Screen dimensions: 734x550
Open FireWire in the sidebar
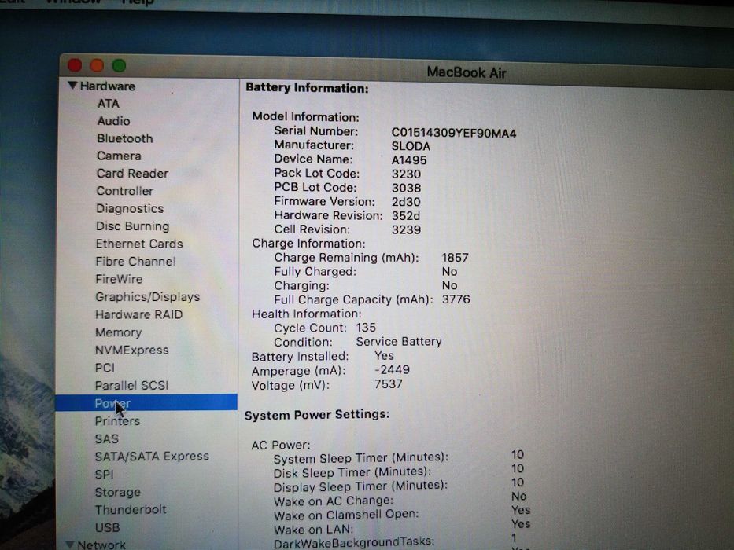click(119, 279)
